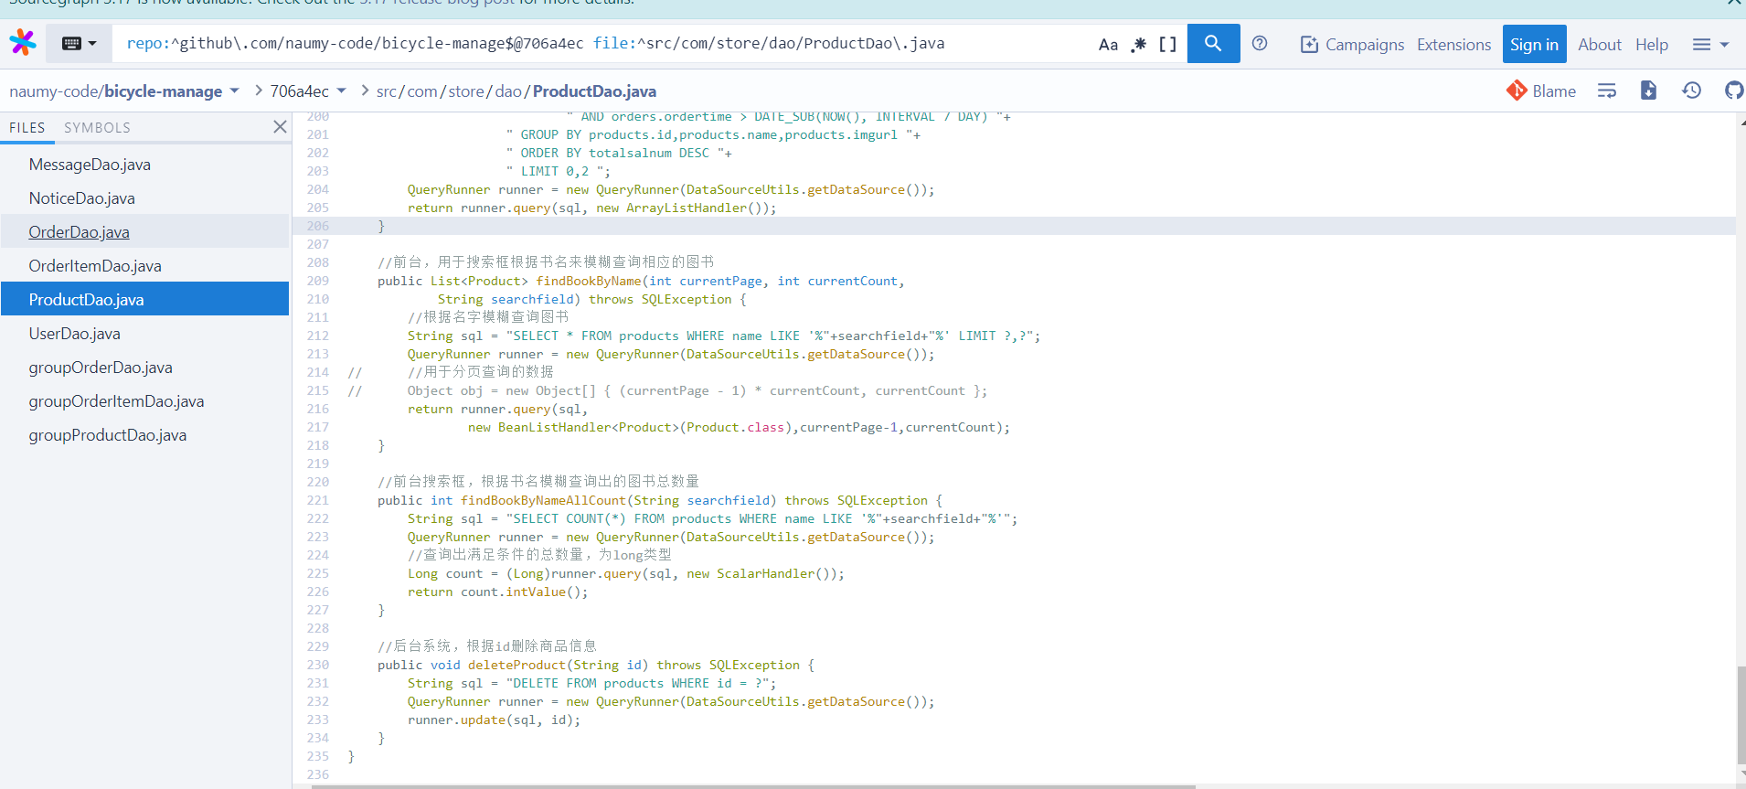Close the file sidebar panel
1746x789 pixels.
(280, 127)
